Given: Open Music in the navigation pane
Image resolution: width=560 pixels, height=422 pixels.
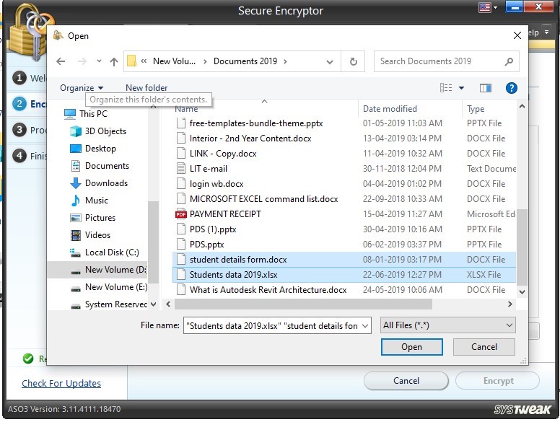Looking at the screenshot, I should (89, 201).
